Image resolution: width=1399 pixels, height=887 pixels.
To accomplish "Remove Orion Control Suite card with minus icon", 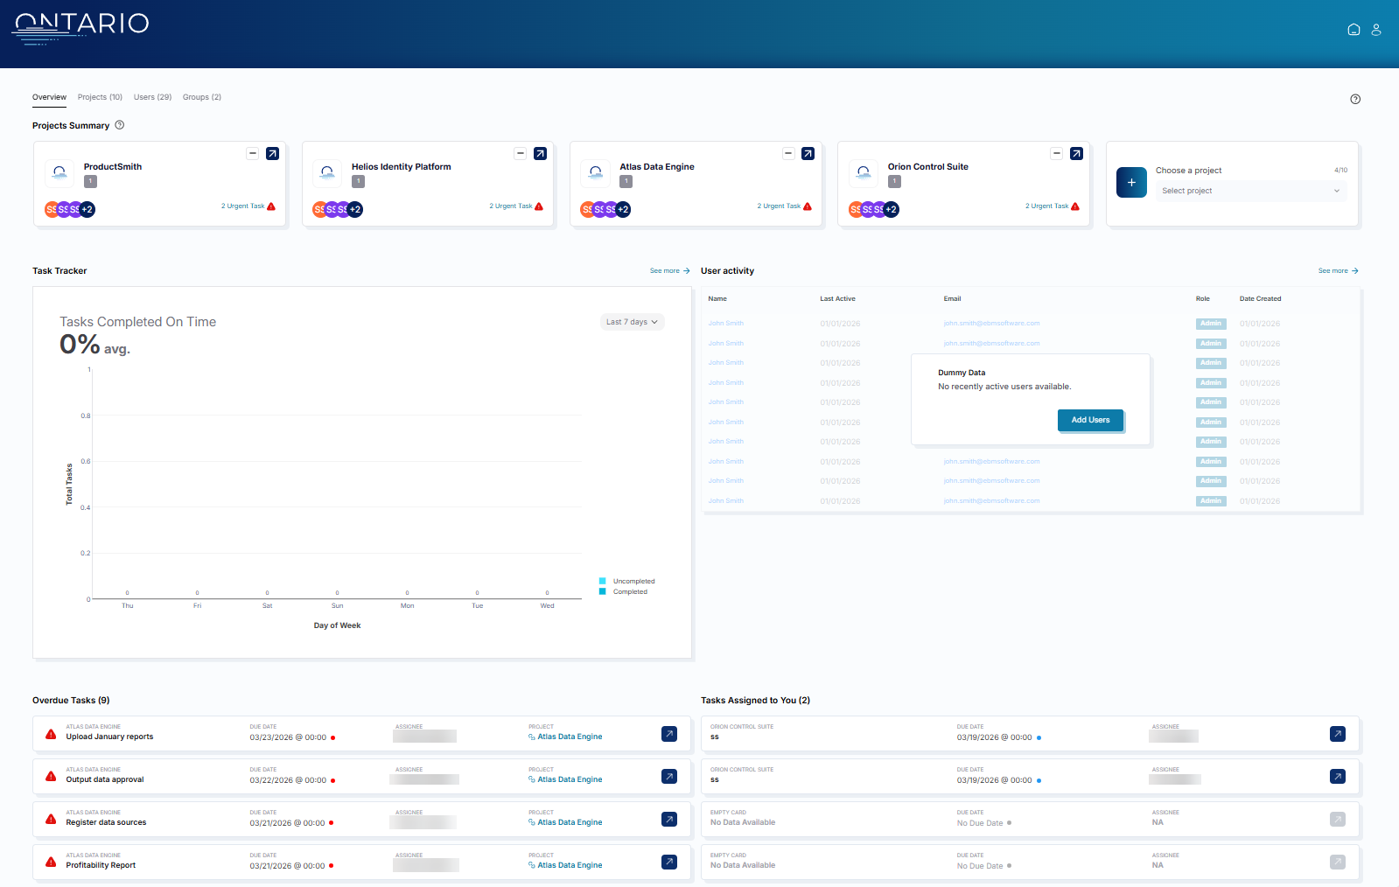I will [1056, 154].
